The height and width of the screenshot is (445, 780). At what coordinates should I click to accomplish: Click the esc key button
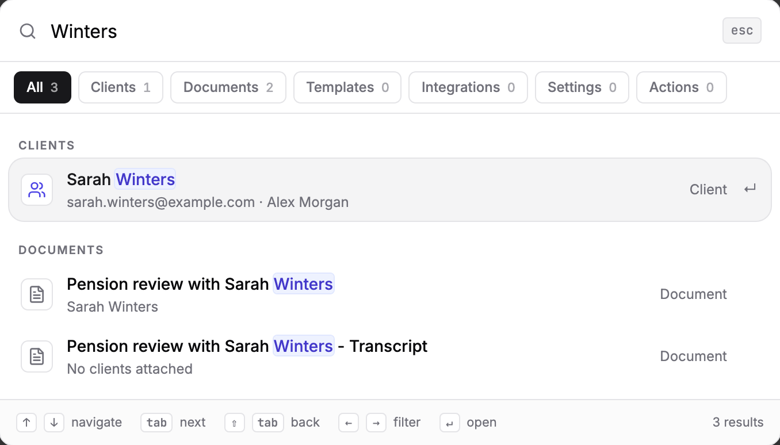coord(741,31)
